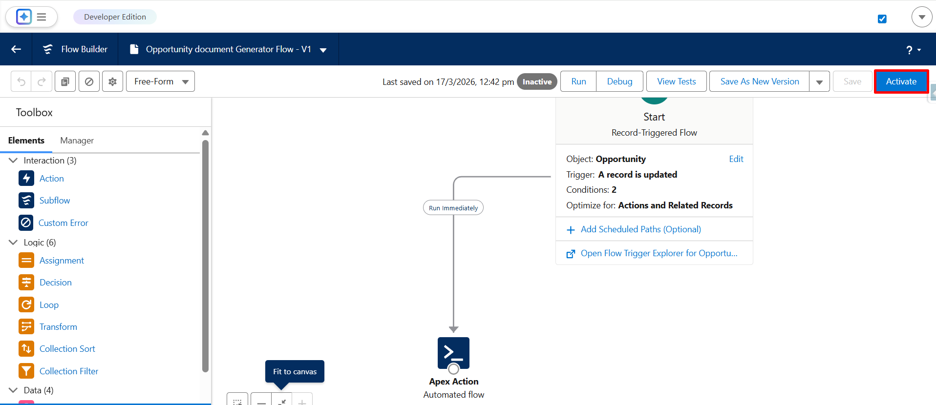Click the Subflow element label
The width and height of the screenshot is (936, 405).
point(55,201)
